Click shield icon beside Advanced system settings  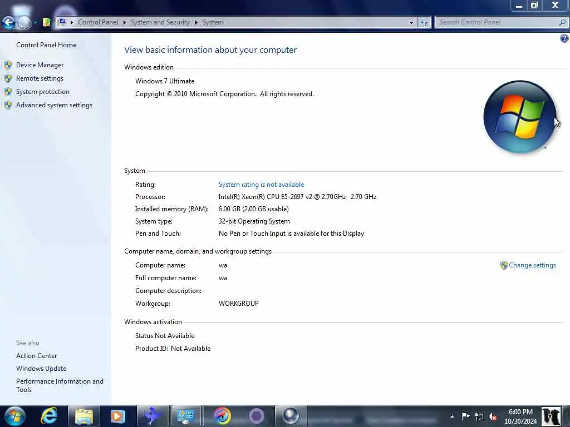pos(8,105)
